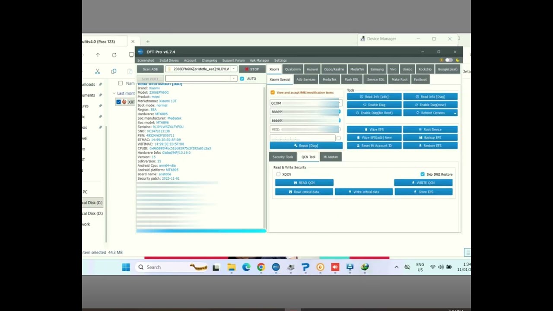Click the READ QCN button
Screen dimensions: 553x311
[x=304, y=183]
